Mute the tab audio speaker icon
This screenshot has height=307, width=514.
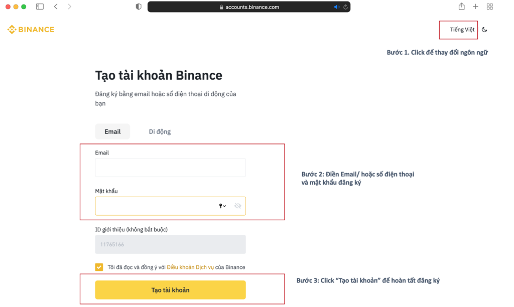(x=336, y=7)
